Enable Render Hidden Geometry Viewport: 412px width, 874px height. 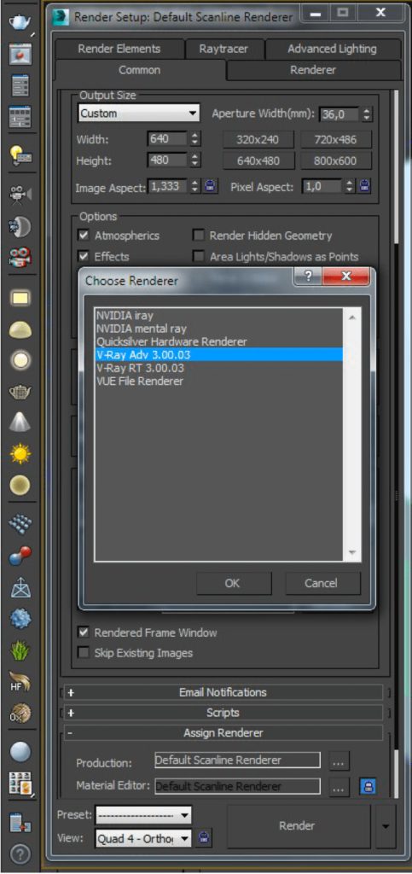[198, 236]
